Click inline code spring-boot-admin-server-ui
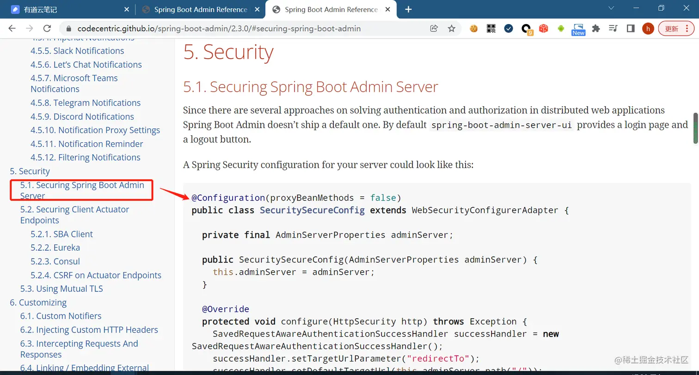This screenshot has width=699, height=375. tap(502, 125)
